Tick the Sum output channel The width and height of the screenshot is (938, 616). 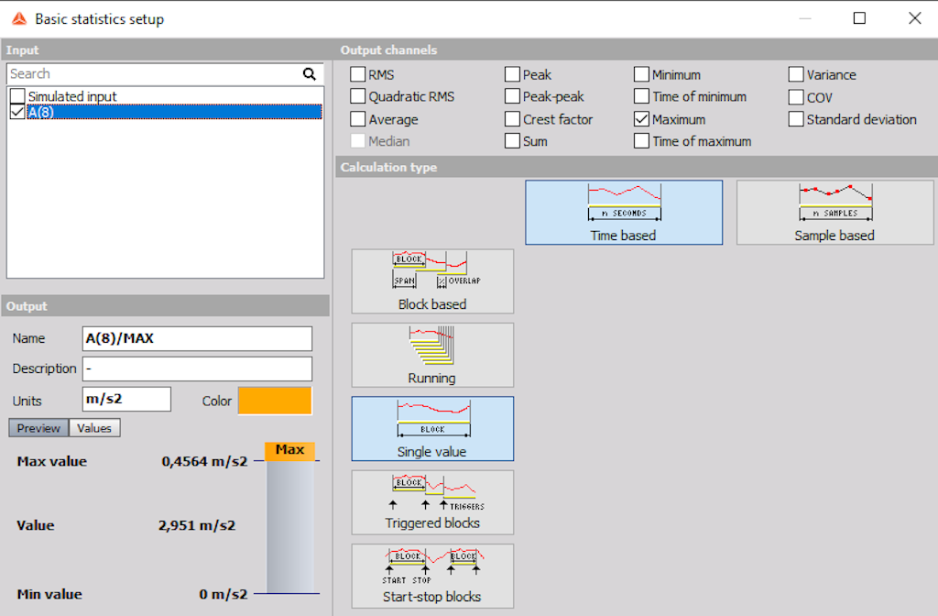pos(512,141)
